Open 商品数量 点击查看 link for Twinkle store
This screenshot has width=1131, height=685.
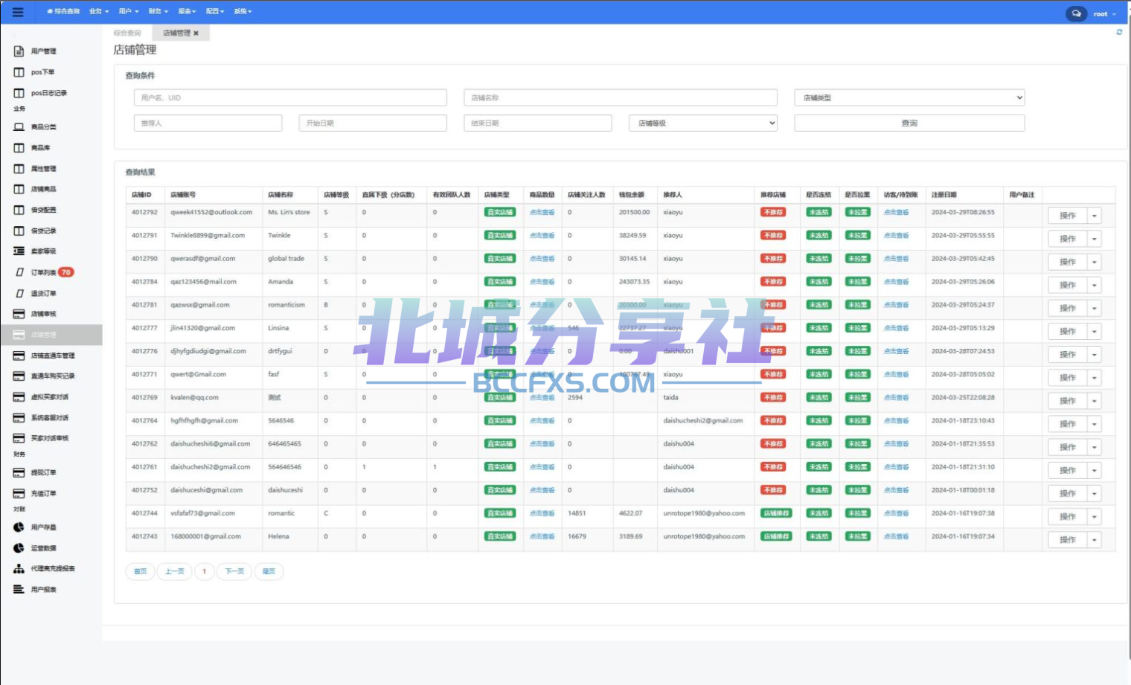[x=542, y=236]
